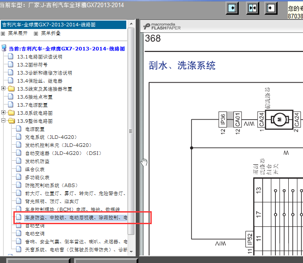Click the split-both-panels arrow button
Viewport: 303px width, 263px height.
pyautogui.click(x=253, y=8)
